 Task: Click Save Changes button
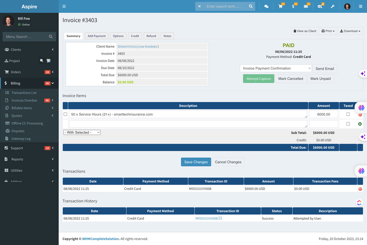196,162
